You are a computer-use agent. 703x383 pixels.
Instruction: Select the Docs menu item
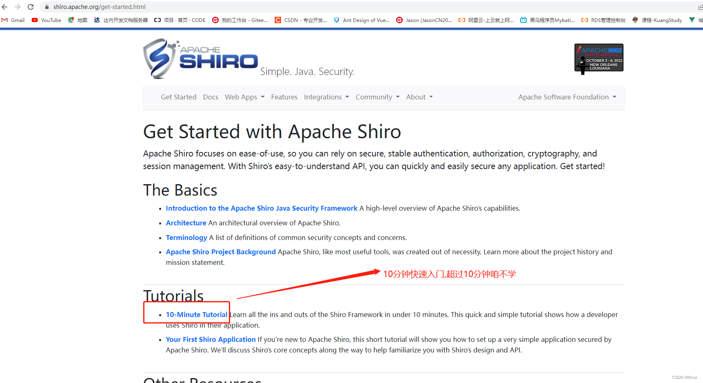click(x=211, y=97)
